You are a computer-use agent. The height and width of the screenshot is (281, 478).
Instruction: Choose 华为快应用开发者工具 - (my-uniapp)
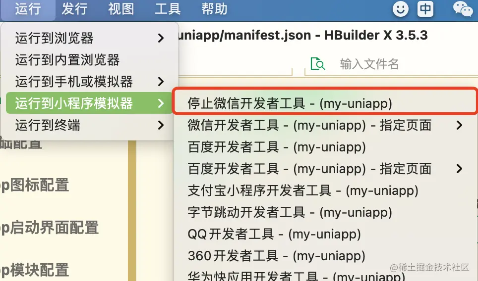pos(325,275)
